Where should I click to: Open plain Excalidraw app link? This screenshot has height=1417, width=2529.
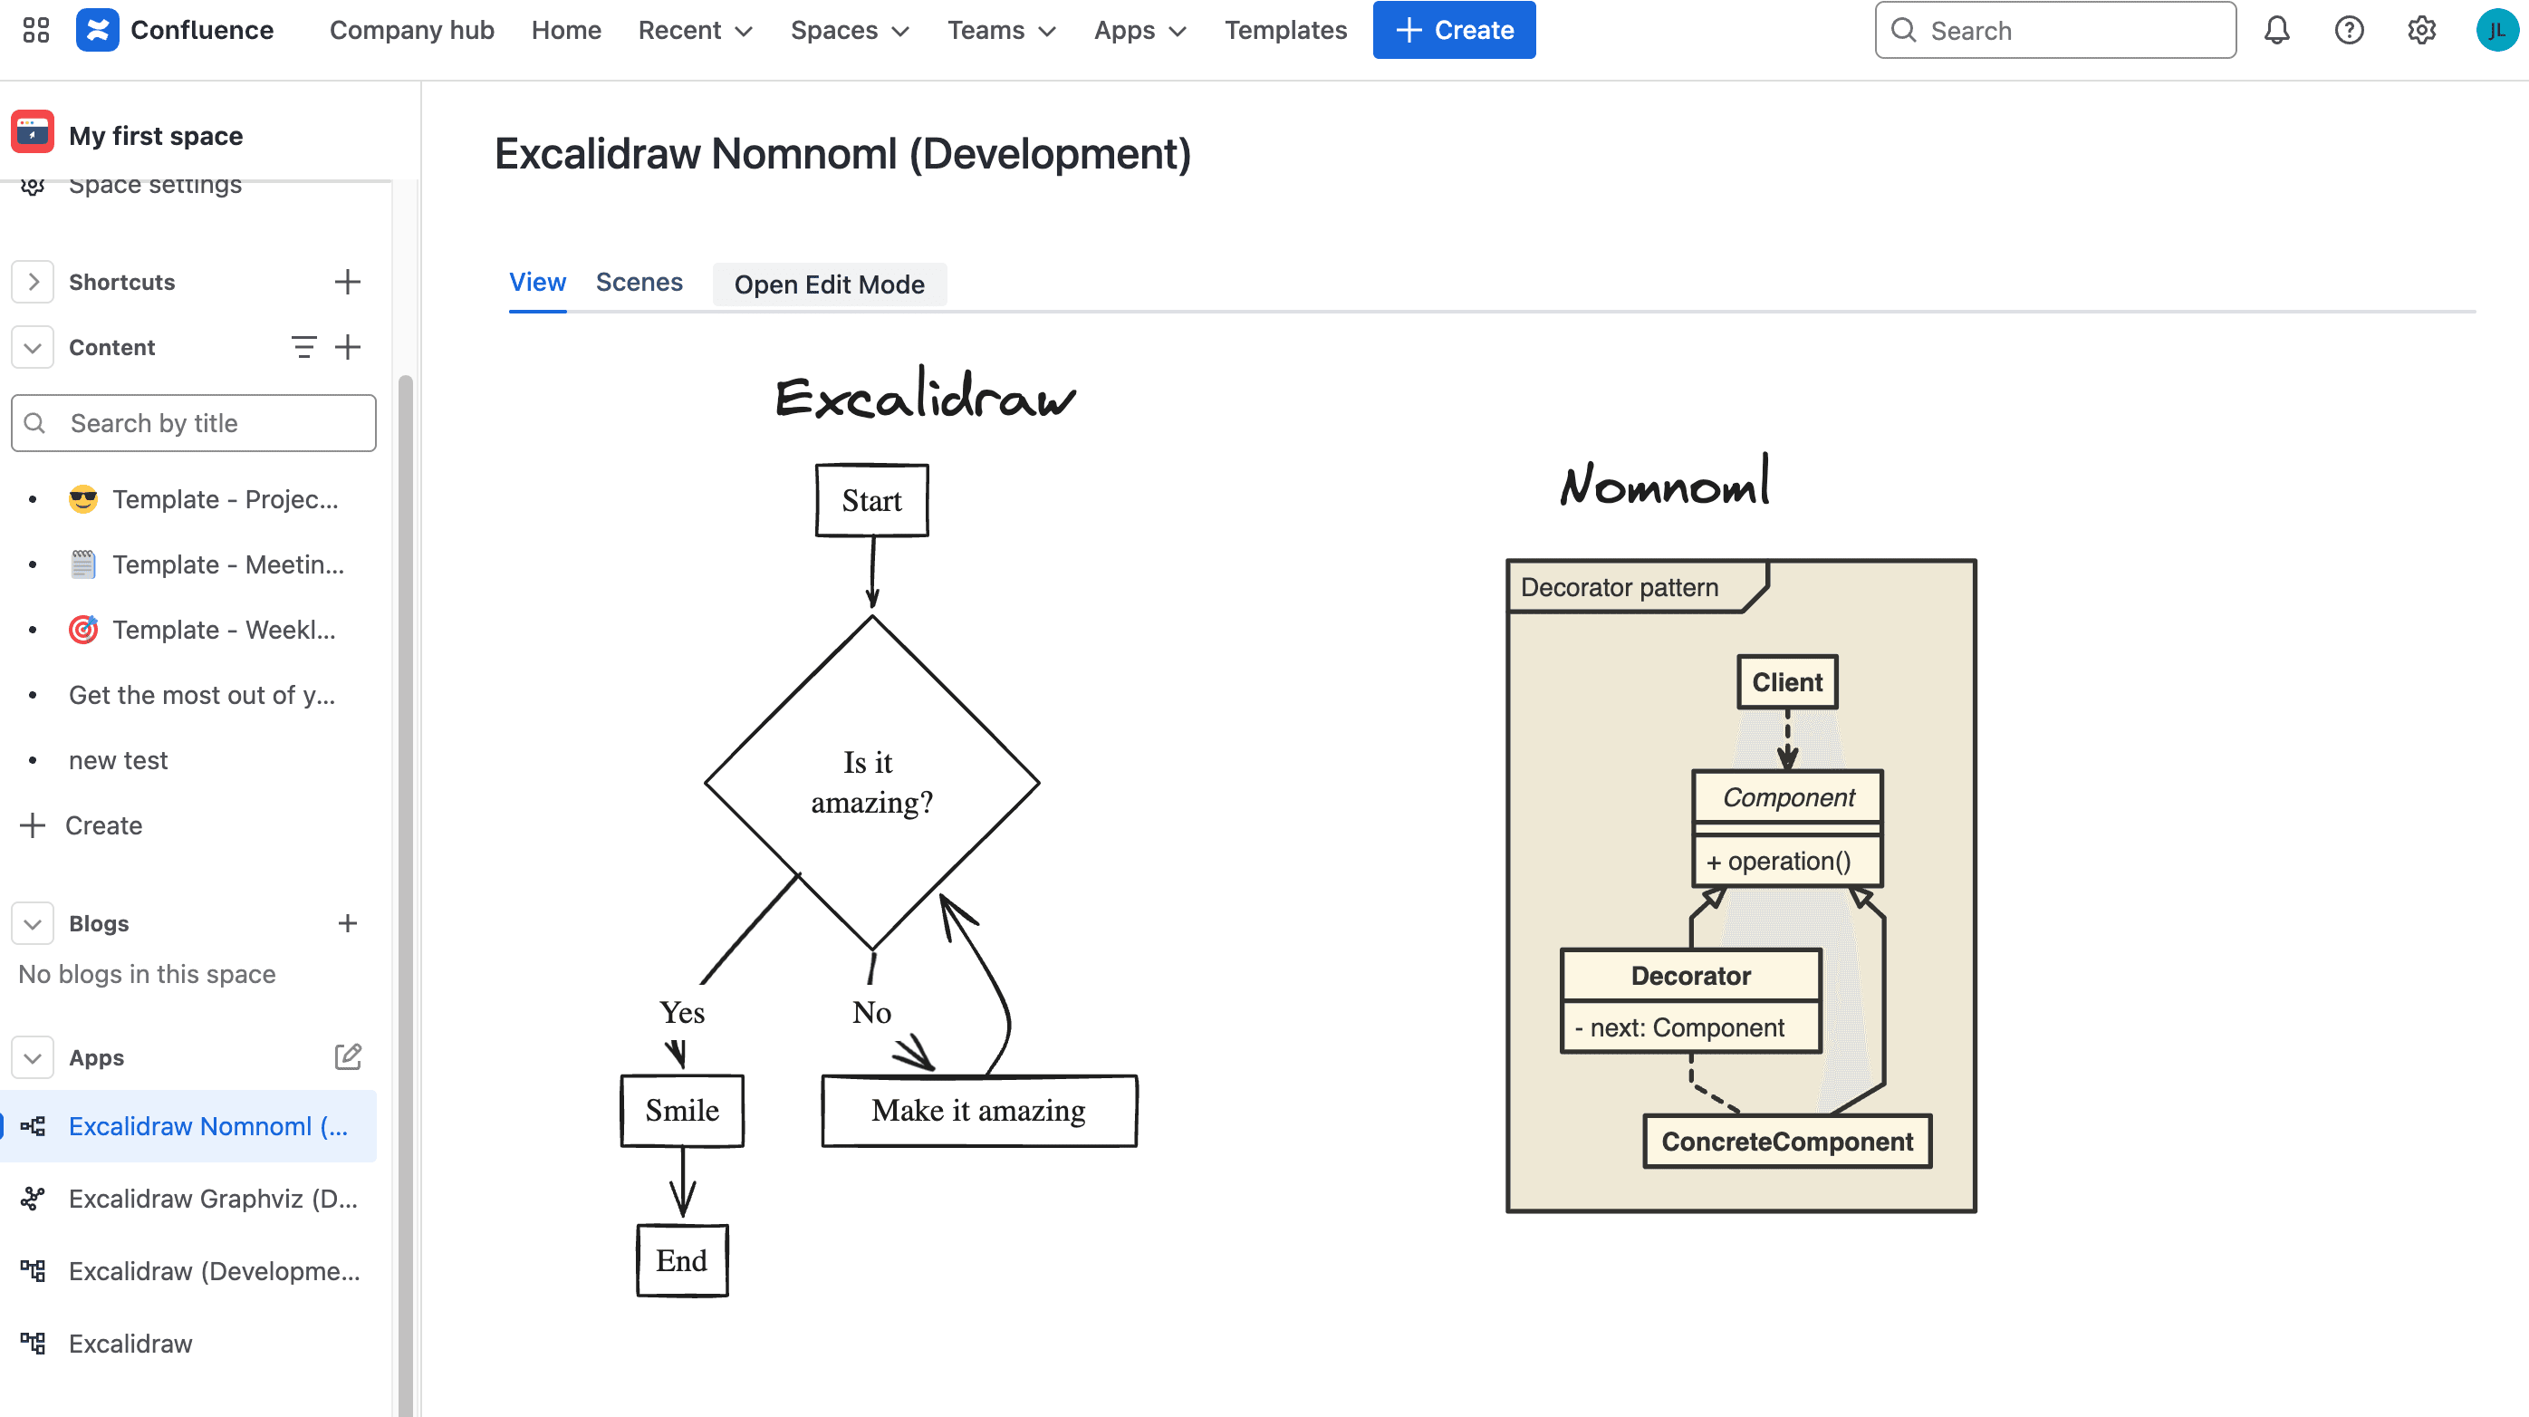tap(130, 1344)
